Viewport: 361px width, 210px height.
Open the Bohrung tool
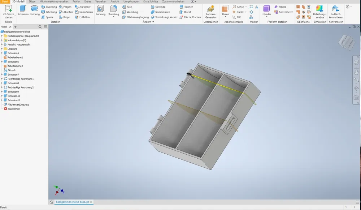[x=100, y=10]
